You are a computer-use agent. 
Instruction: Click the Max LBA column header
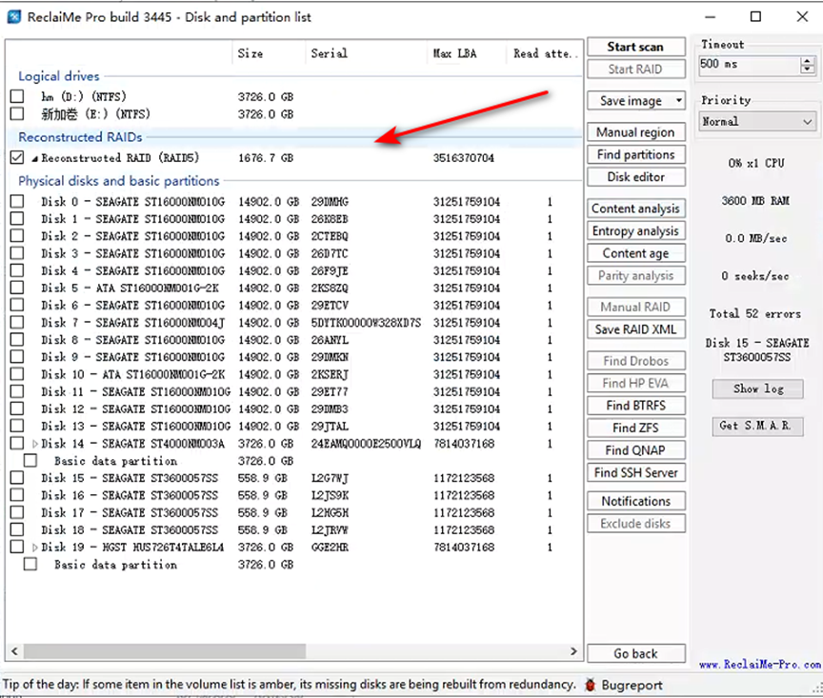pos(467,53)
